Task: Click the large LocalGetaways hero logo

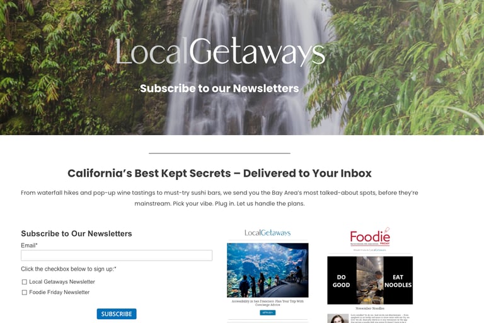Action: 221,51
